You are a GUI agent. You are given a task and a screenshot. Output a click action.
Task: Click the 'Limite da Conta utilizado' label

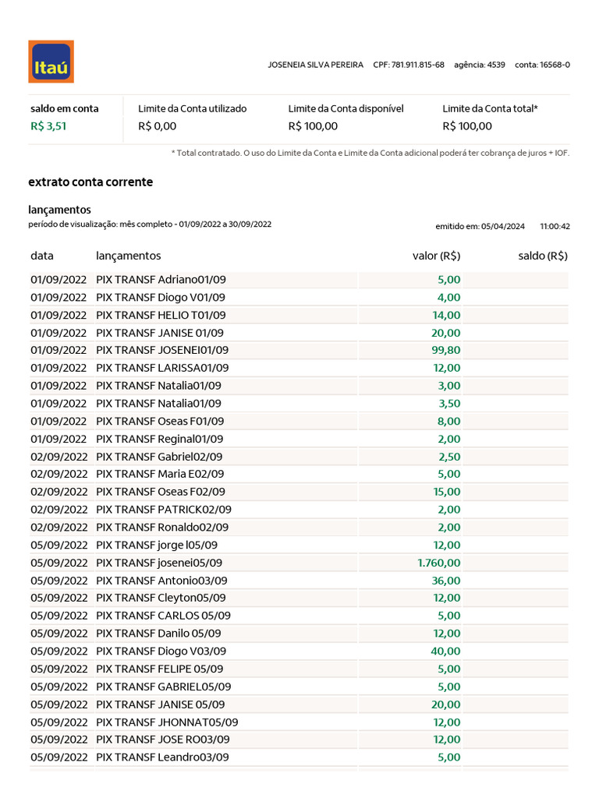tap(192, 109)
